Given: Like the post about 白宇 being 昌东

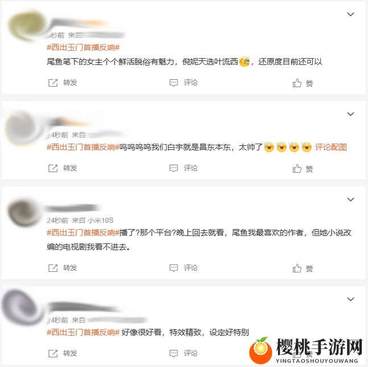Looking at the screenshot, I should point(297,168).
